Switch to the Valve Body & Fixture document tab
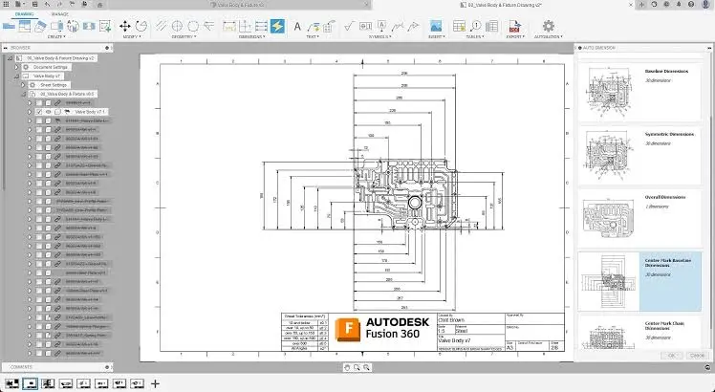The width and height of the screenshot is (715, 392). click(x=240, y=5)
